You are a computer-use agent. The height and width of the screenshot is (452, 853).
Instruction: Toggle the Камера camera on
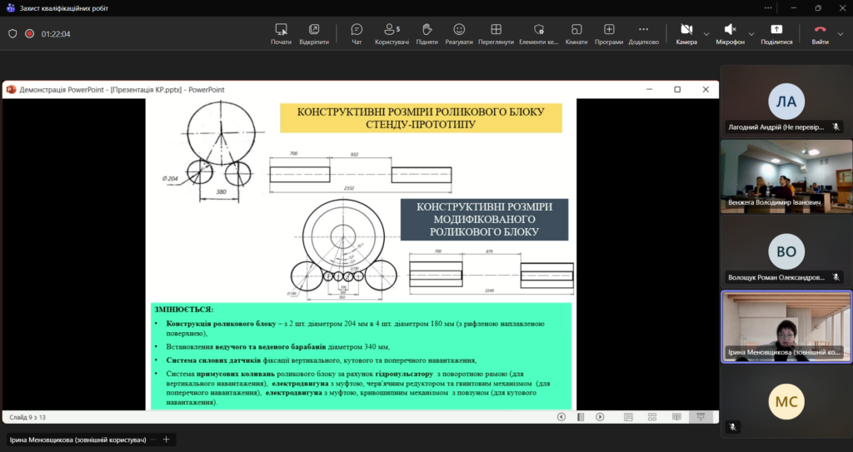tap(686, 33)
